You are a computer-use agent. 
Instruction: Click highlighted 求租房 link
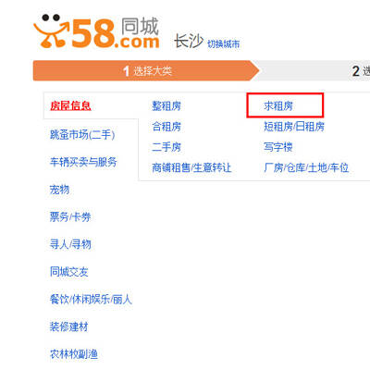[x=278, y=106]
